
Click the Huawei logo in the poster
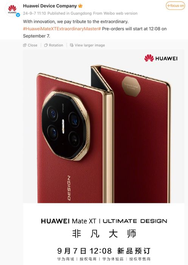coord(161,58)
